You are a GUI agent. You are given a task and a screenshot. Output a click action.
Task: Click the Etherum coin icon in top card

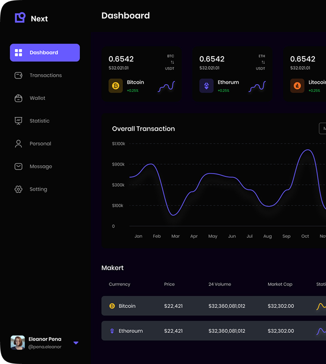tap(206, 86)
